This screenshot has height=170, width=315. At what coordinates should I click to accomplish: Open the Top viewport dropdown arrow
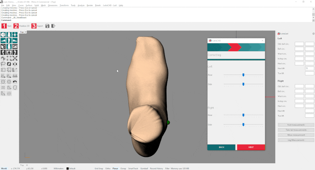(x=26, y=32)
